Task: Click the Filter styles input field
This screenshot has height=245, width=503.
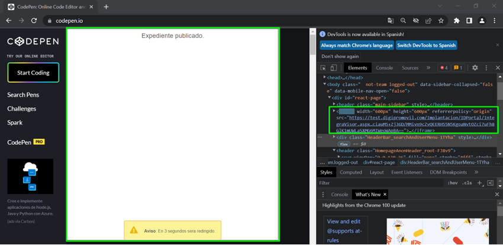Action: (x=379, y=183)
